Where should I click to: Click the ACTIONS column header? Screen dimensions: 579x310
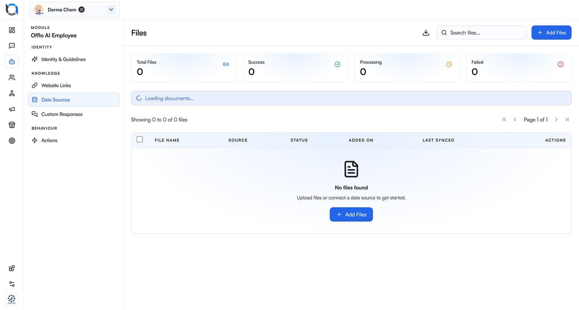point(555,140)
